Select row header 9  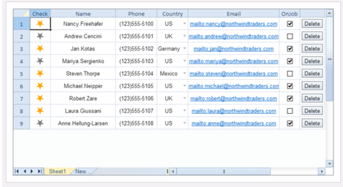click(21, 124)
